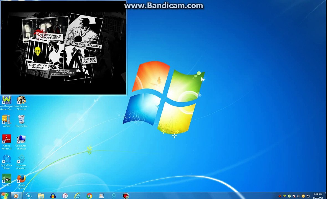Open the volume speaker tray icon
The height and width of the screenshot is (199, 327).
[x=299, y=196]
